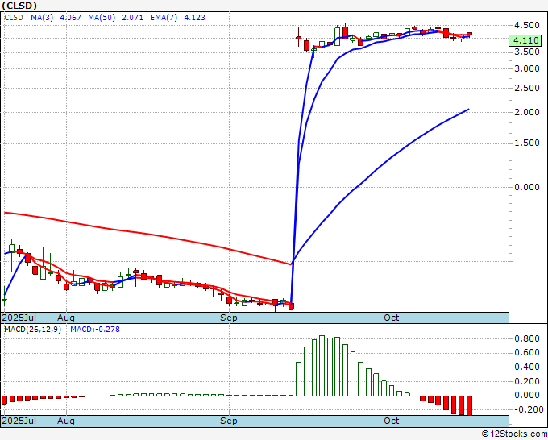This screenshot has height=440, width=548.
Task: Click the MACD:-0.278 value label
Action: 95,330
